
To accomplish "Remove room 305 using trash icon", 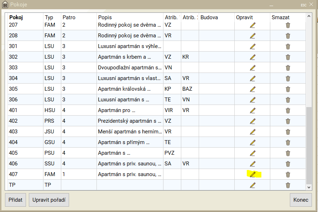I will (288, 89).
